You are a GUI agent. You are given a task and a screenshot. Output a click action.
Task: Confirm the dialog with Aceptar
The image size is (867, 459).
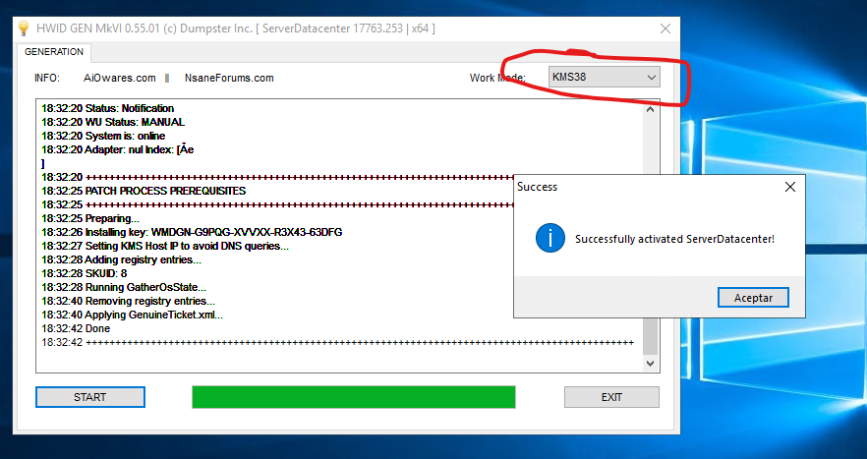753,298
